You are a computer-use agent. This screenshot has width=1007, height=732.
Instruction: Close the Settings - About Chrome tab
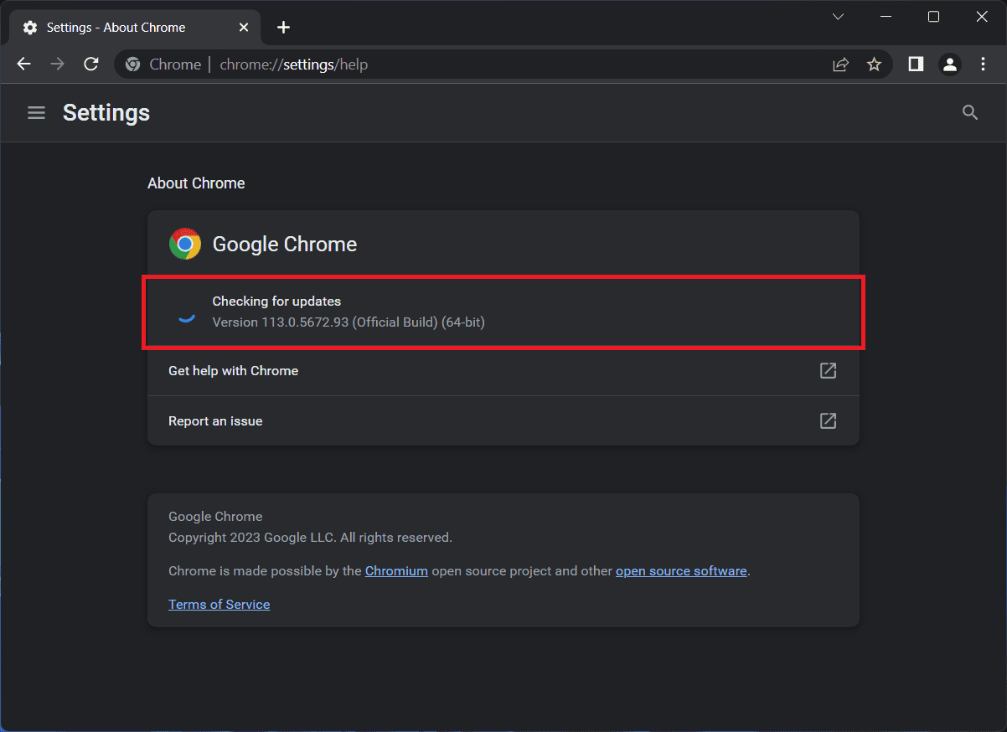pos(244,28)
